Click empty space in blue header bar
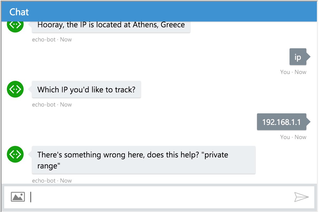The width and height of the screenshot is (319, 212). point(171,12)
